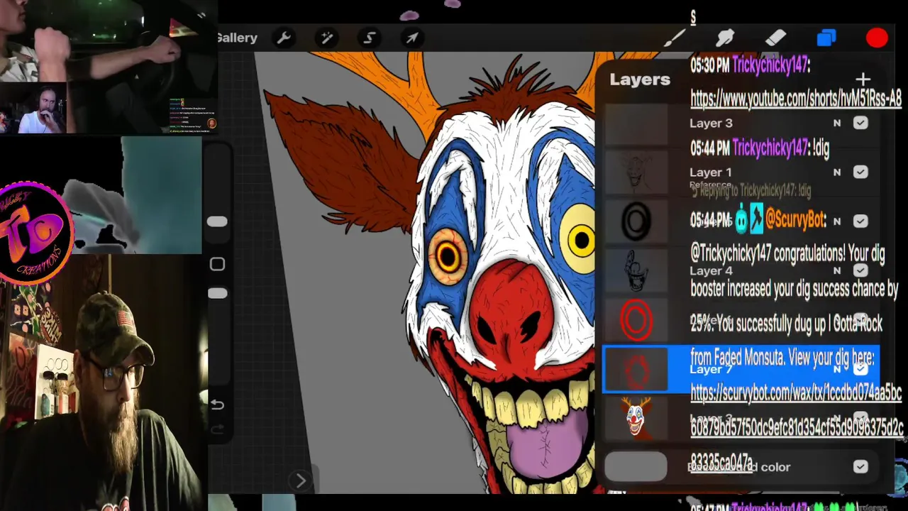This screenshot has height=511, width=908.
Task: Tap Layer 7 thumbnail
Action: 636,370
